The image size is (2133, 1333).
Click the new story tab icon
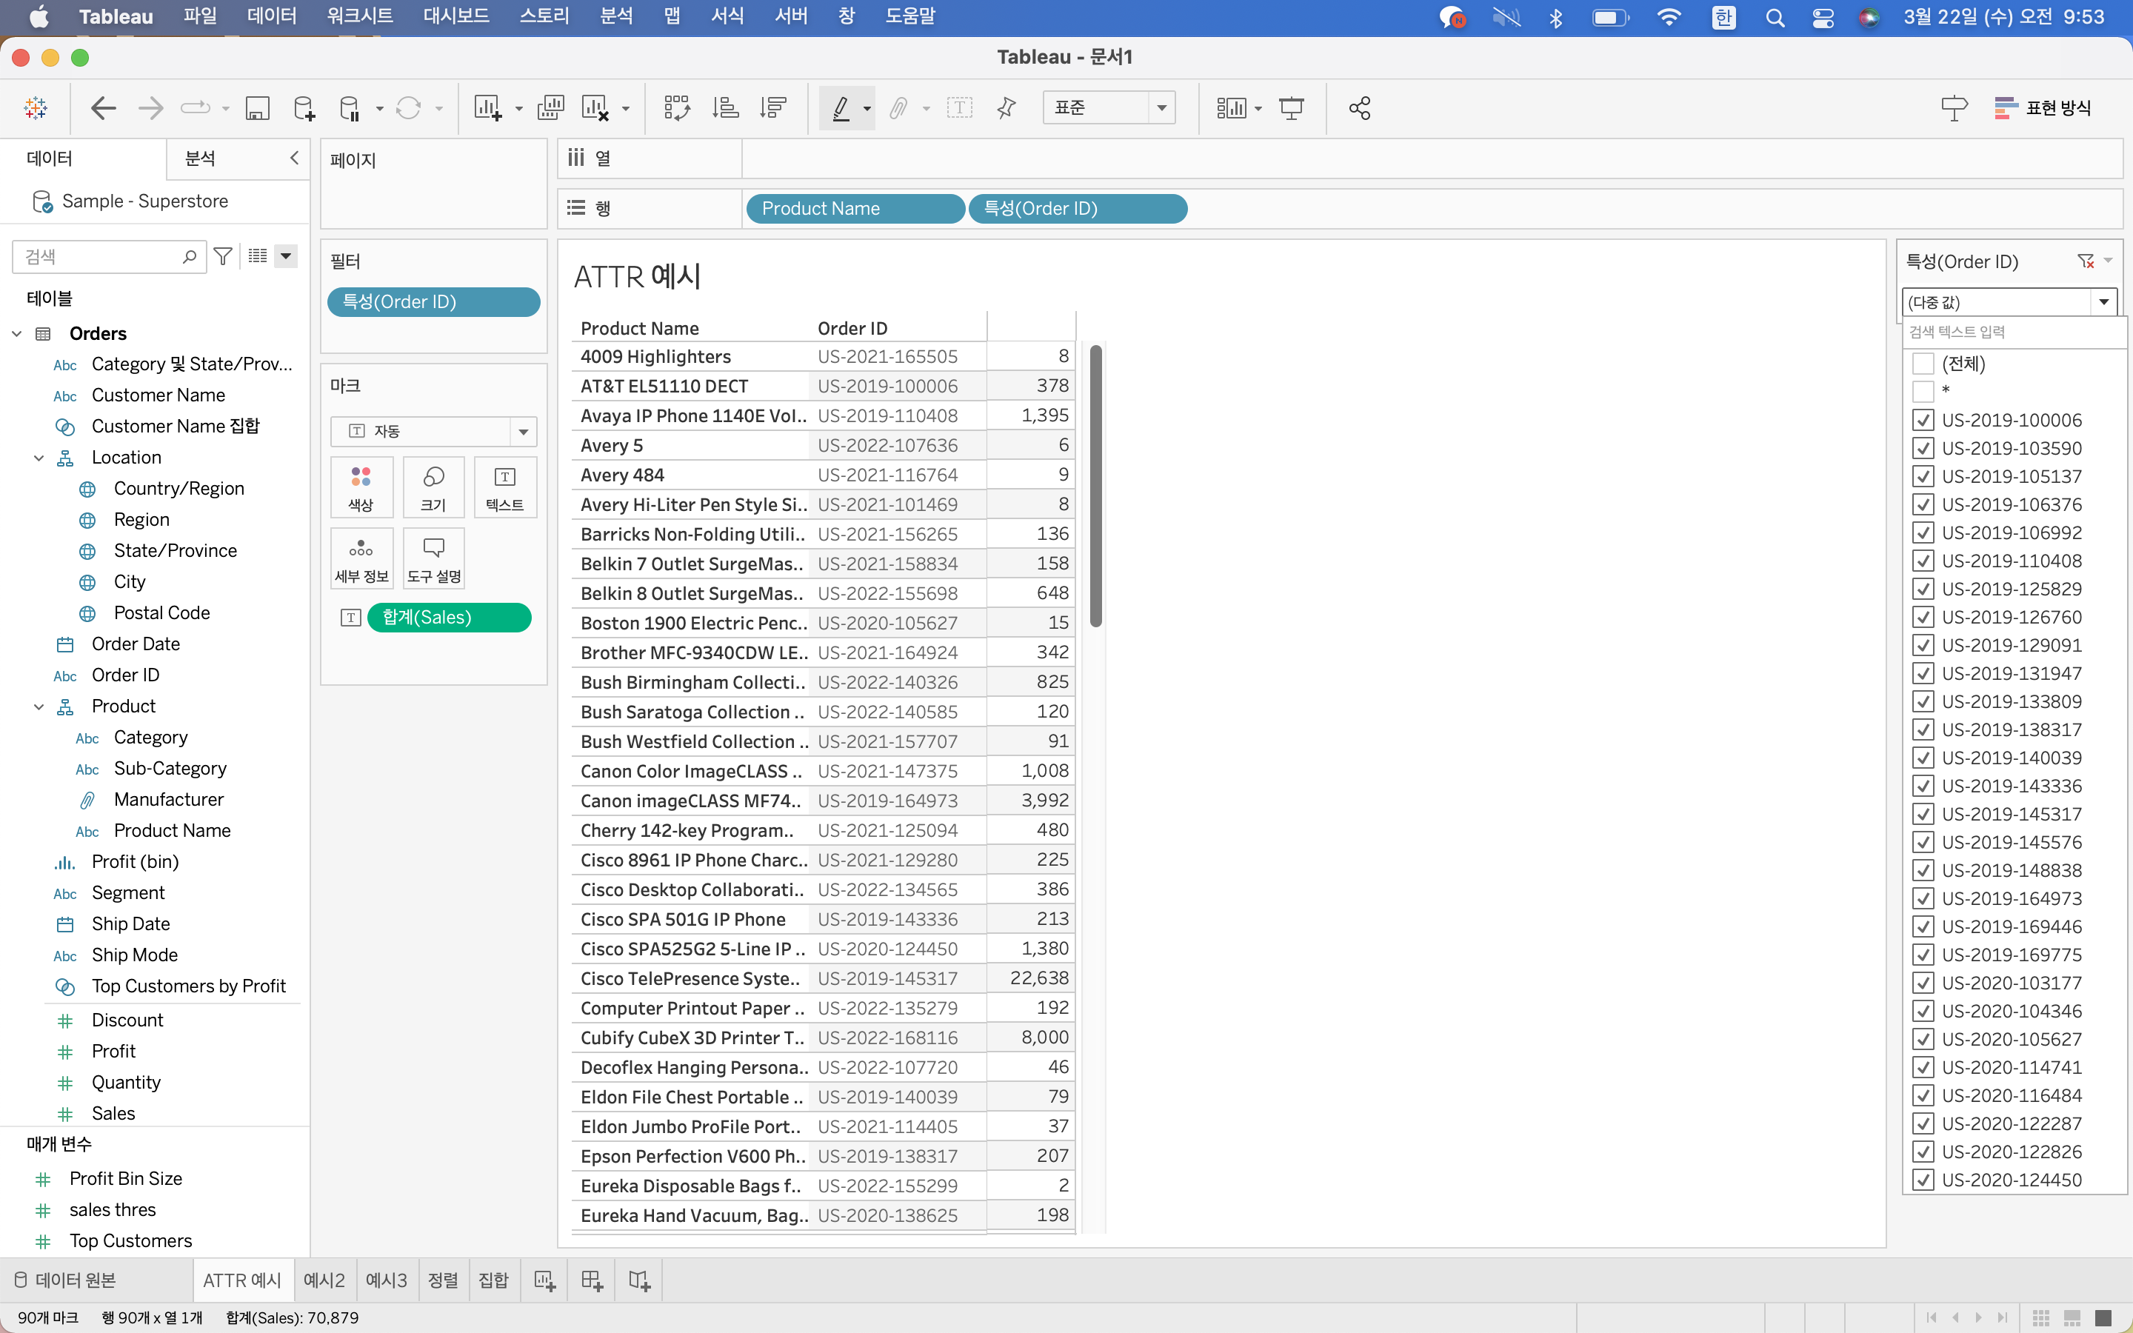[639, 1280]
